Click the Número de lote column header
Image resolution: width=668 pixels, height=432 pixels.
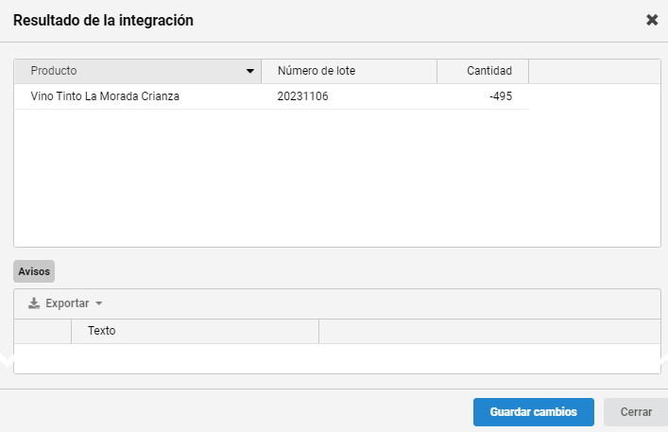[350, 71]
